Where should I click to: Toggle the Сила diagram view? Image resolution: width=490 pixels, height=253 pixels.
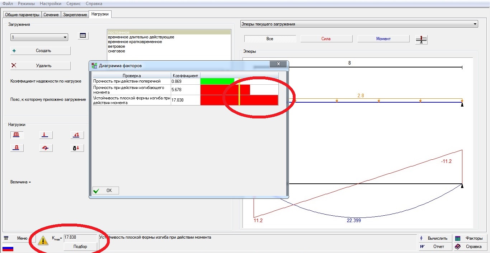click(x=326, y=39)
